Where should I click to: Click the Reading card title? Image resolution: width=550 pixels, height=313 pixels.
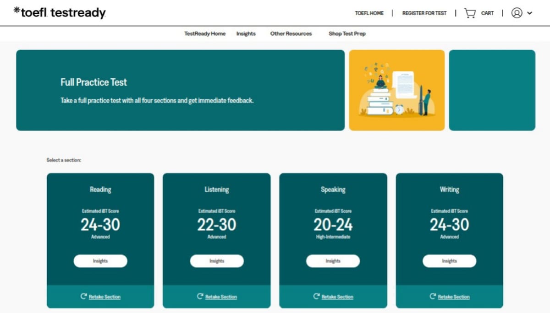[100, 189]
